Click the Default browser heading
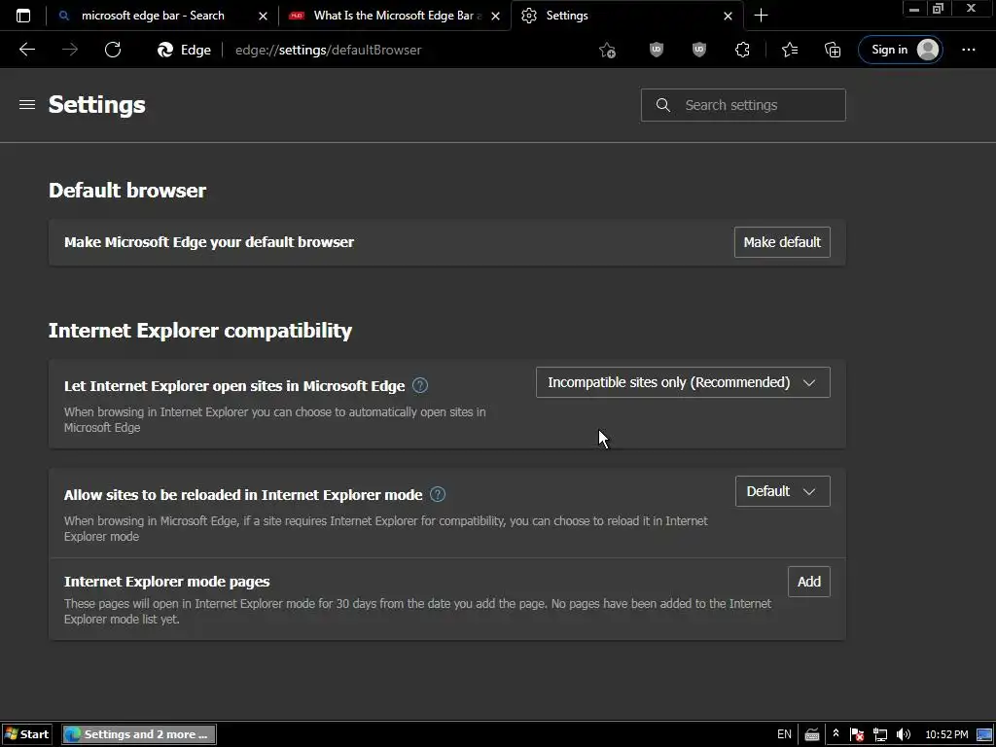The image size is (996, 747). click(x=127, y=191)
